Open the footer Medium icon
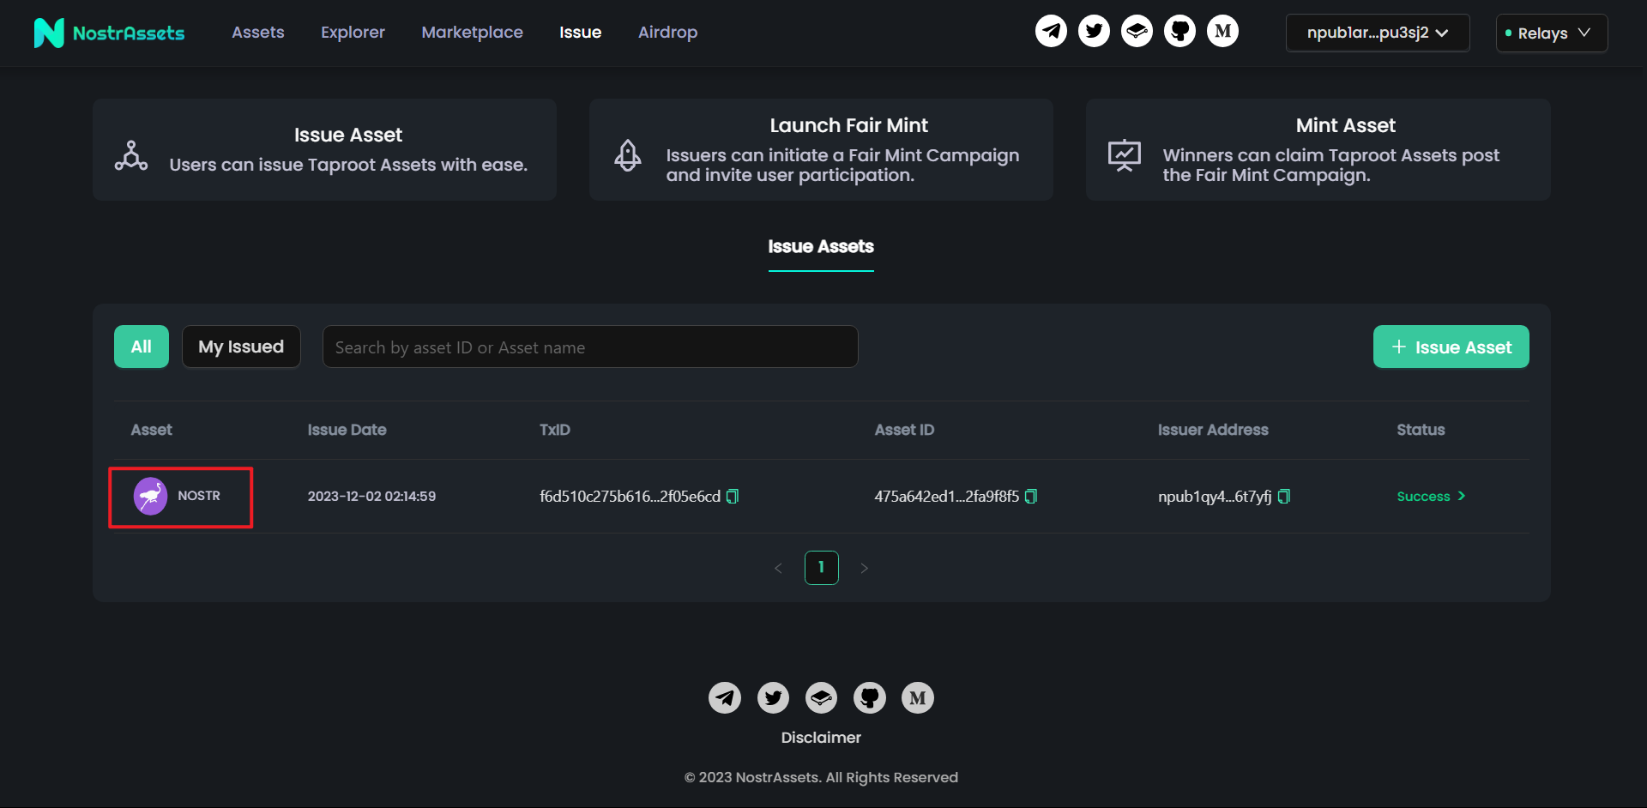Screen dimensions: 1647x808 (917, 698)
